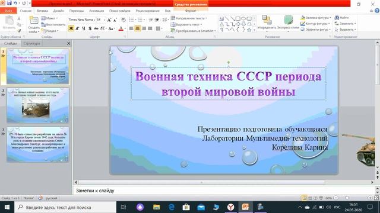This screenshot has height=213, width=380.
Task: Select oval shape in shapes gallery
Action: pos(243,18)
